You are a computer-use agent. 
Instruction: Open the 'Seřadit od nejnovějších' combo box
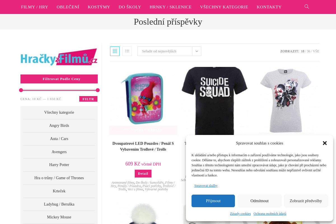pos(169,51)
